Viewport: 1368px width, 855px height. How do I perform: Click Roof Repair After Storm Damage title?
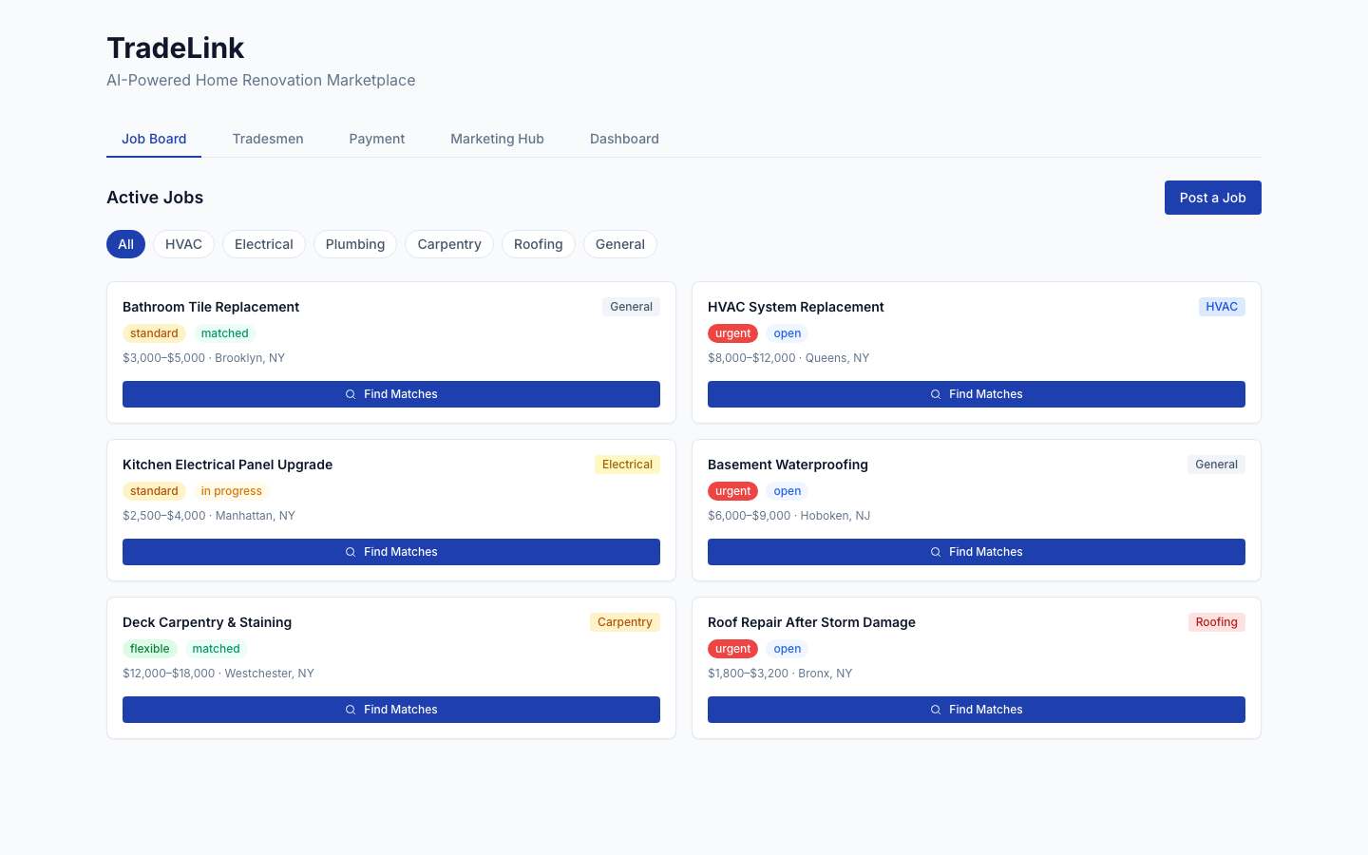tap(812, 622)
